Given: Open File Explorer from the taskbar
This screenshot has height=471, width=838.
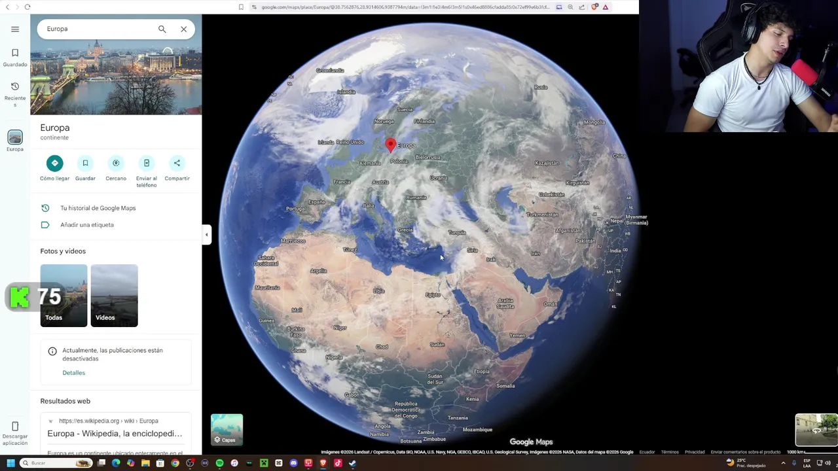Looking at the screenshot, I should coord(145,463).
